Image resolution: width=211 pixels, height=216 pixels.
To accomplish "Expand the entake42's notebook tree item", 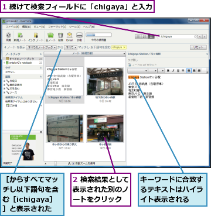I will (4, 63).
